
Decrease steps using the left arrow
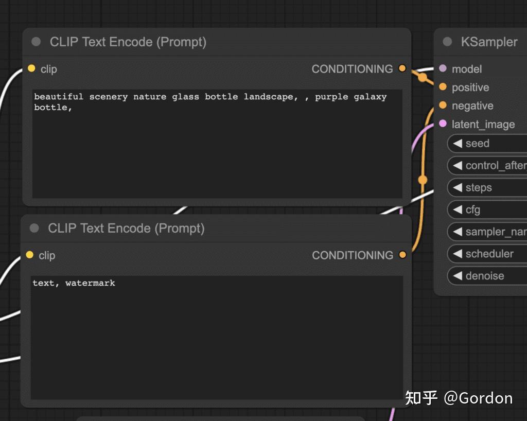(x=458, y=188)
